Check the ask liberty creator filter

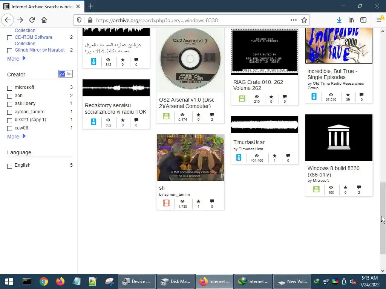(x=9, y=104)
